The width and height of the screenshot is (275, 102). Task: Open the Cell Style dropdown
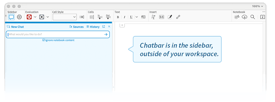click(65, 17)
